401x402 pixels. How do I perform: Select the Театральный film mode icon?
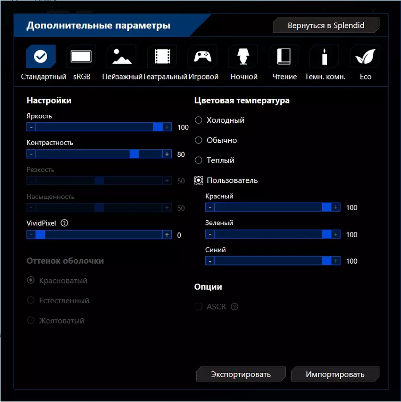point(162,57)
